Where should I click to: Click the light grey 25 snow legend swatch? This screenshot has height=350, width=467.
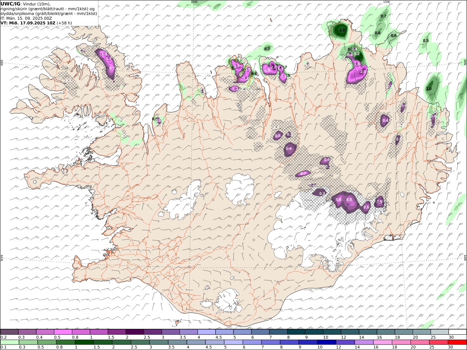point(440,332)
